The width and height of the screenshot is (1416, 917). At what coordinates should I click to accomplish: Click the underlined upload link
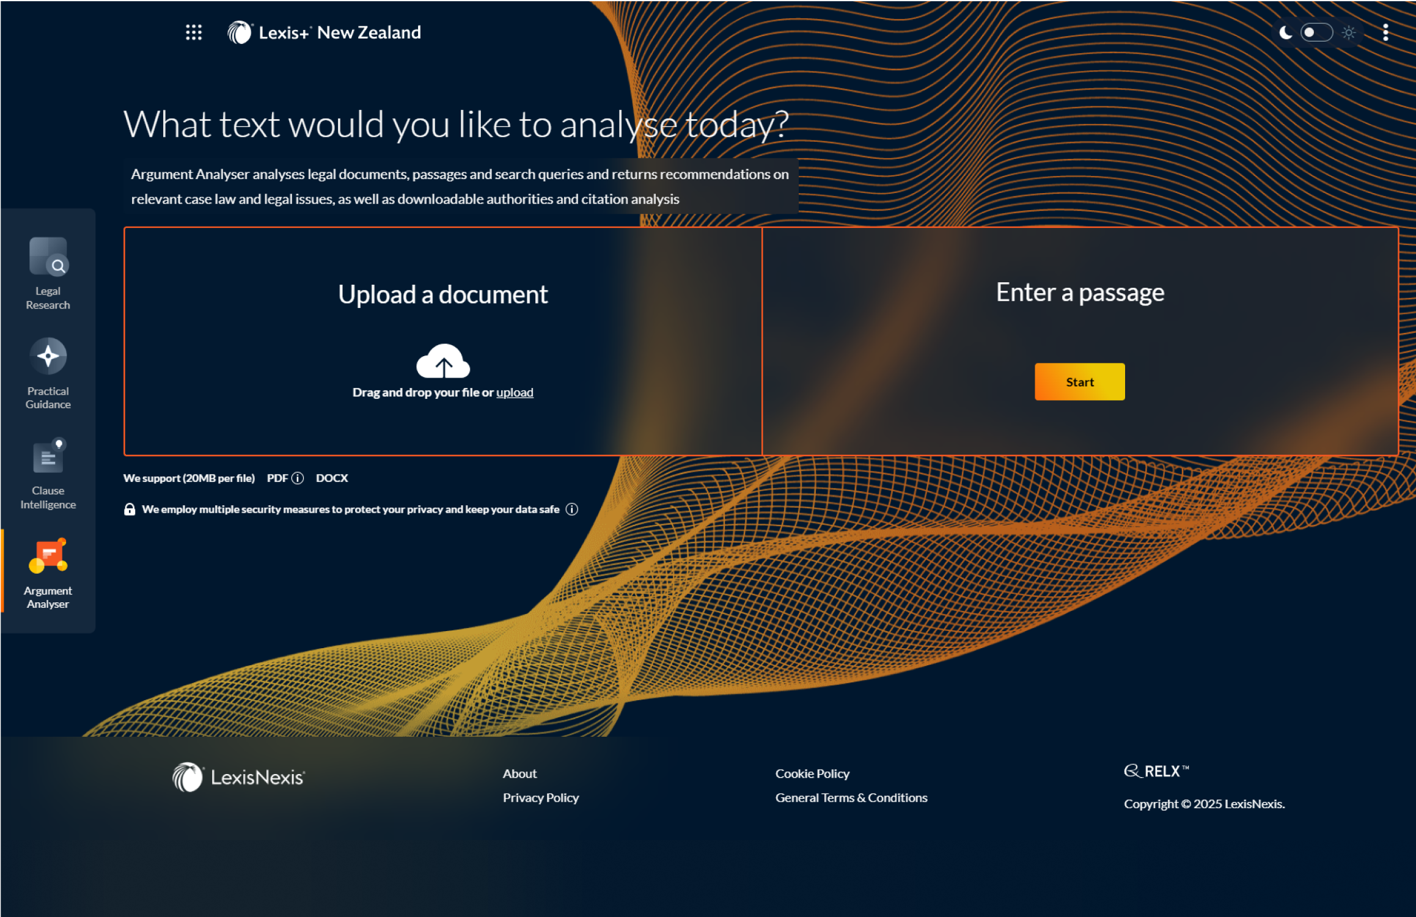click(515, 392)
